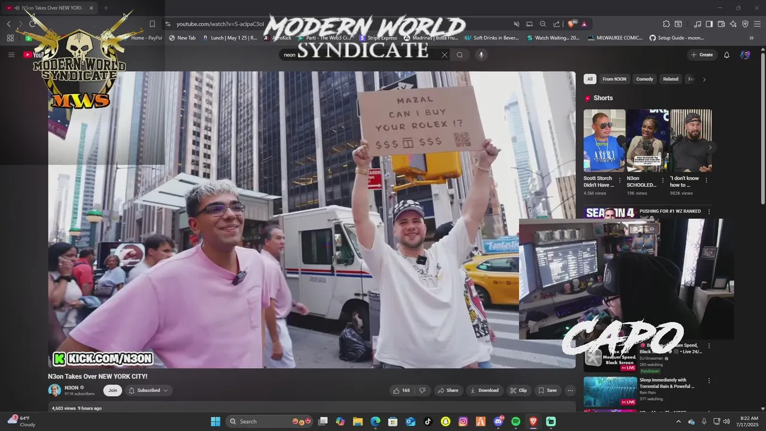Open the Leo AI sparkle icon
This screenshot has height=431, width=766.
tap(733, 24)
